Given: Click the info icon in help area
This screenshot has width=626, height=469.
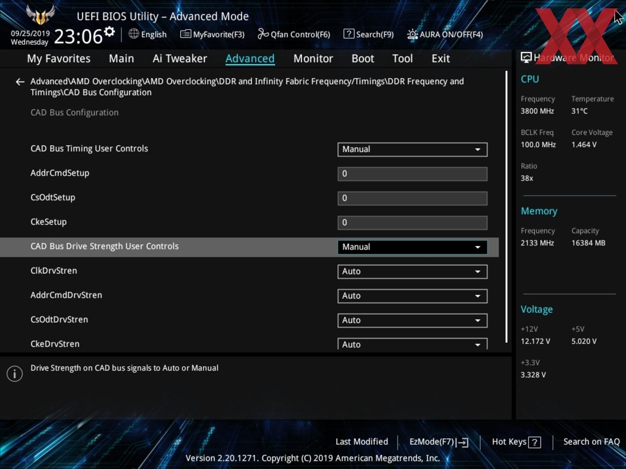Looking at the screenshot, I should click(x=15, y=373).
